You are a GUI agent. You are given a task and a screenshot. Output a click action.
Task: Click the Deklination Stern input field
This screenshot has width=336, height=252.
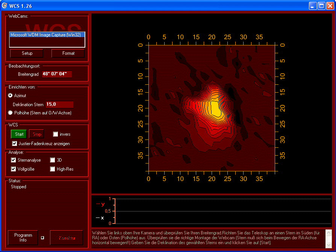(59, 104)
